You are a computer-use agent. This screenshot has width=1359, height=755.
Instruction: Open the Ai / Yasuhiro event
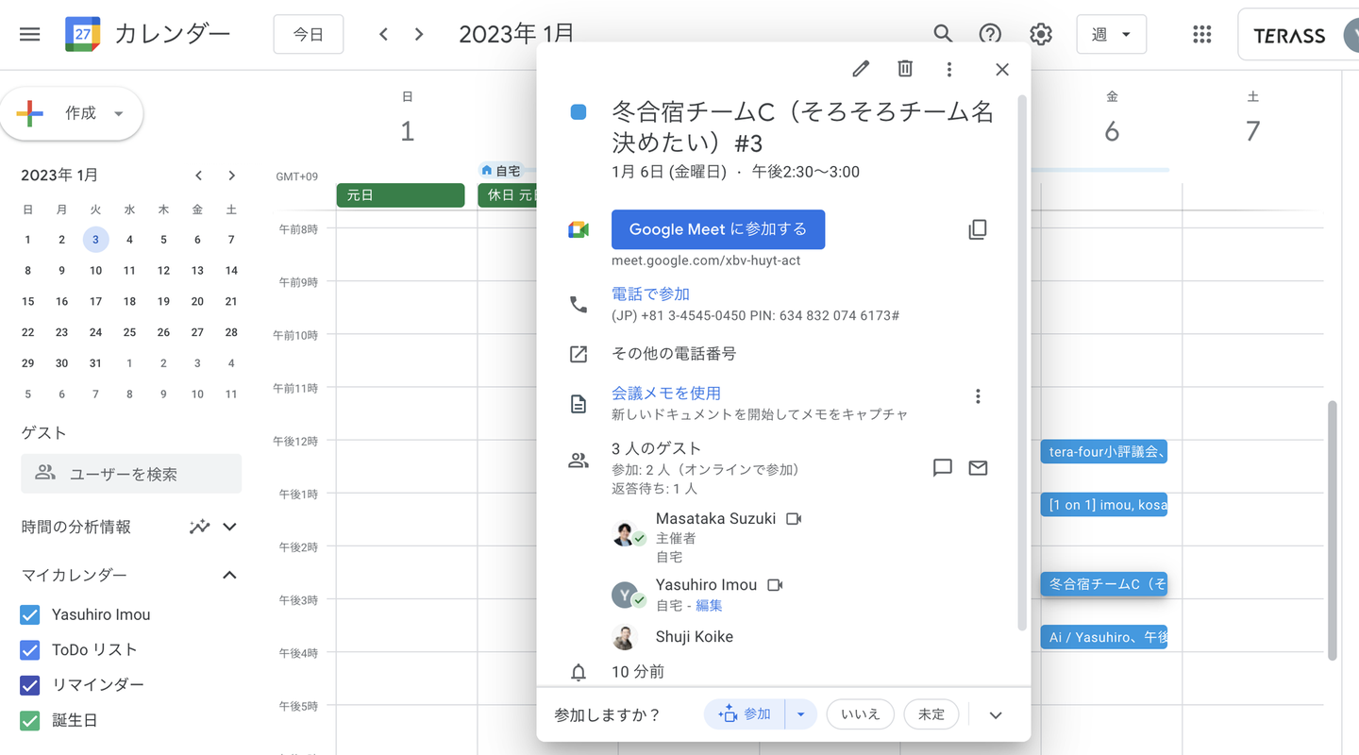point(1104,637)
